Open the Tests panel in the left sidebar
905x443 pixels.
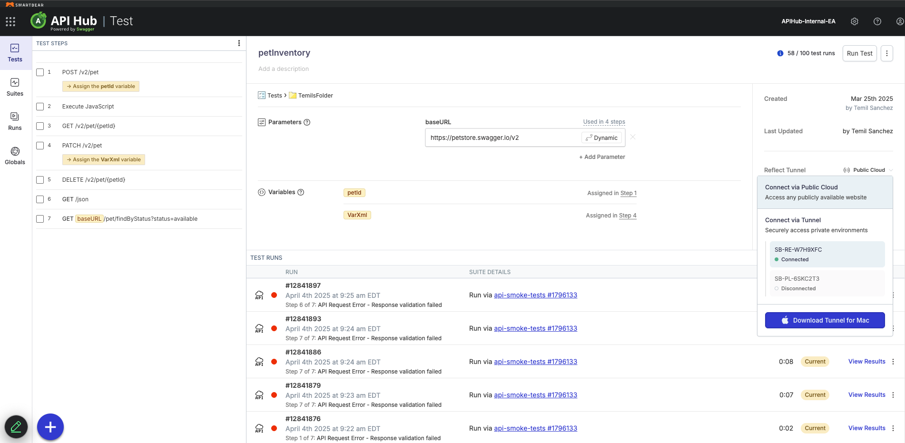(15, 52)
